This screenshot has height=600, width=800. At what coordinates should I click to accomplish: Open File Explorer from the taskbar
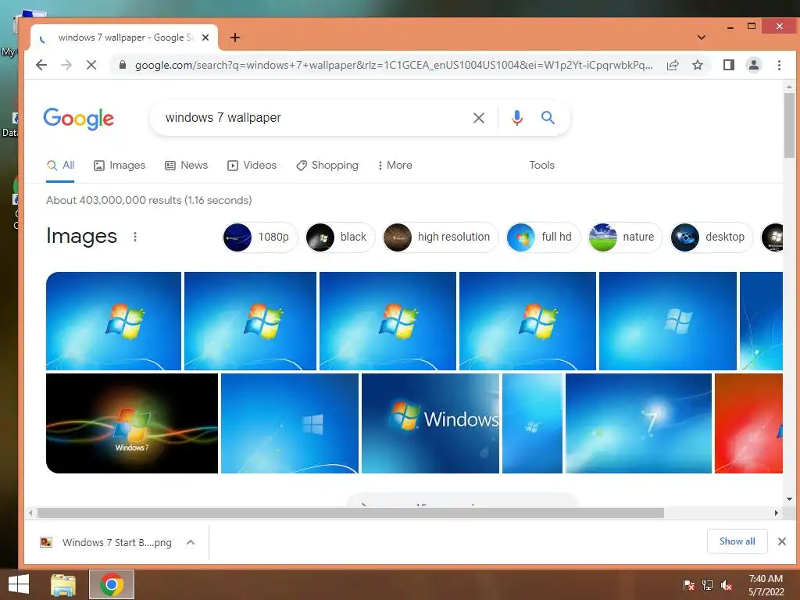coord(63,584)
